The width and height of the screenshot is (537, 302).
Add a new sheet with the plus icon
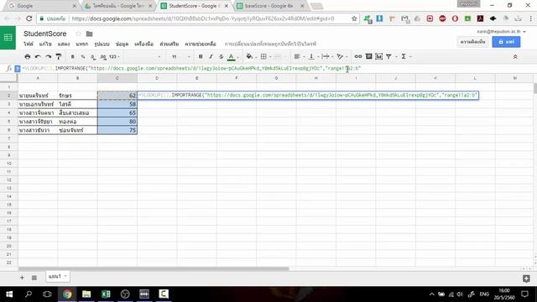click(22, 278)
